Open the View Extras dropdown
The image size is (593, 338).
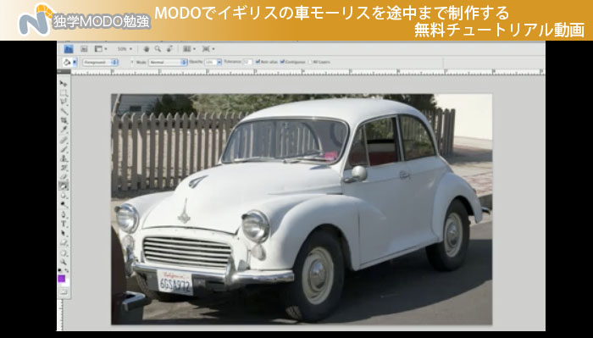[x=101, y=49]
